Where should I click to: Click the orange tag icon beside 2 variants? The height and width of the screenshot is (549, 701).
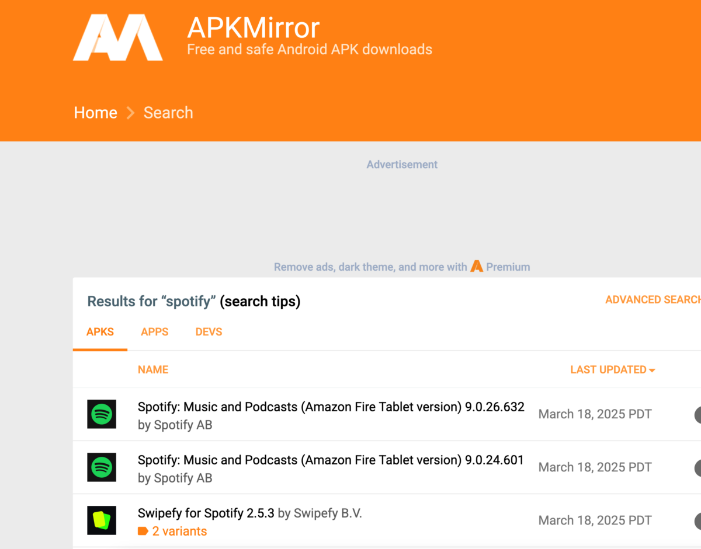143,531
